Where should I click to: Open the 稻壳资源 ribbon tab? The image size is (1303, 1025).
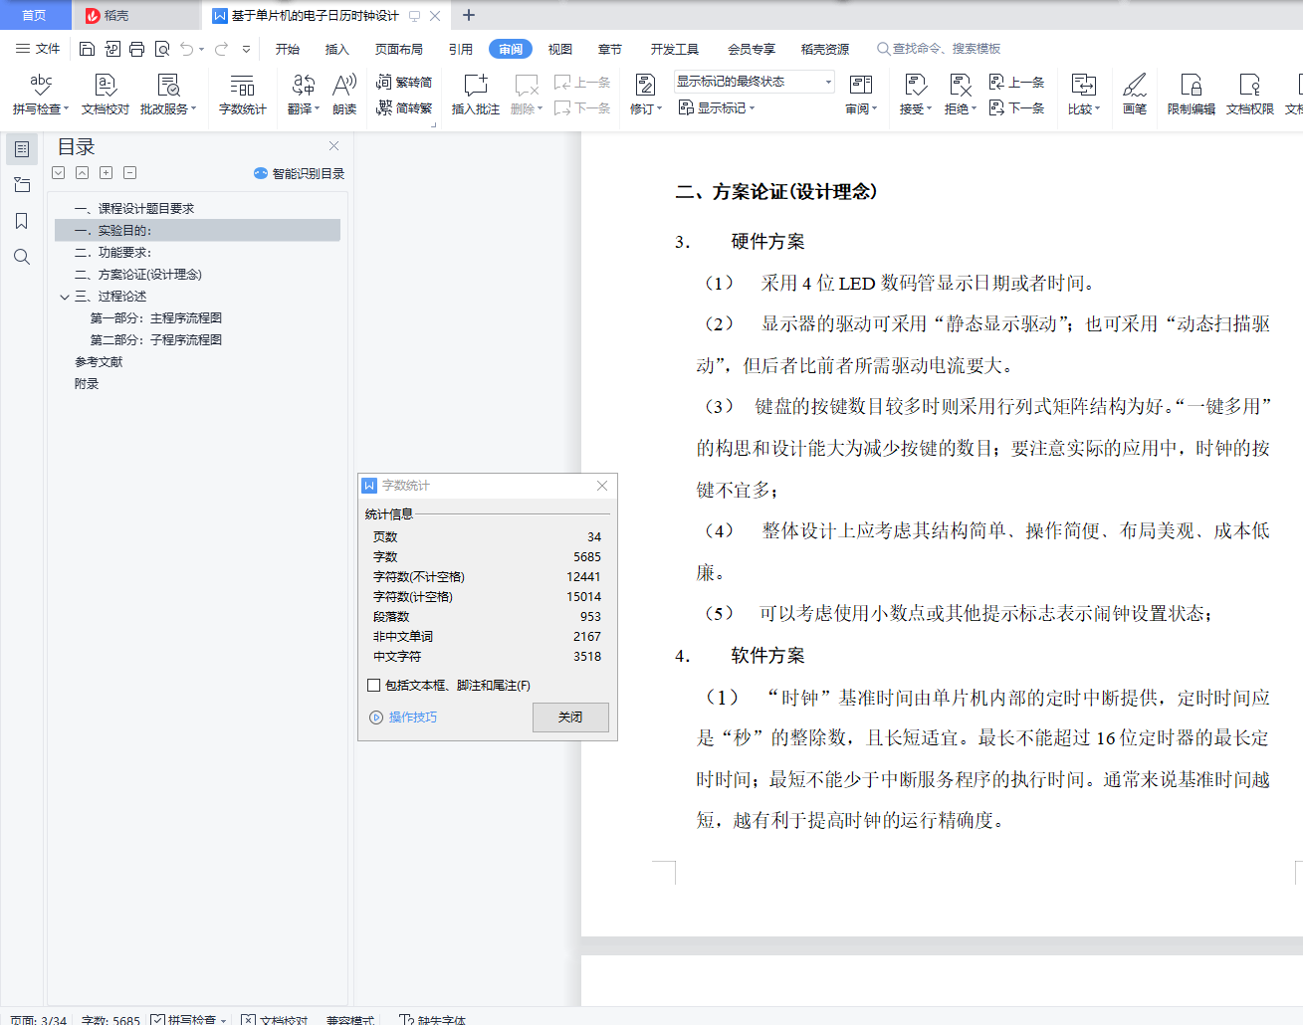tap(825, 49)
